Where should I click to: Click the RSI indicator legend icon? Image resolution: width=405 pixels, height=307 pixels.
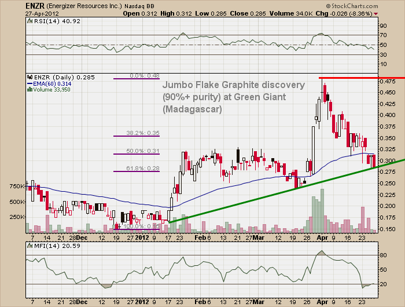[x=30, y=21]
